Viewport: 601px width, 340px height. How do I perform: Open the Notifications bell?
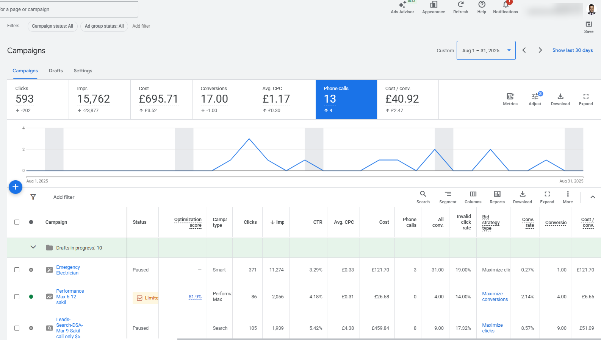click(x=506, y=5)
